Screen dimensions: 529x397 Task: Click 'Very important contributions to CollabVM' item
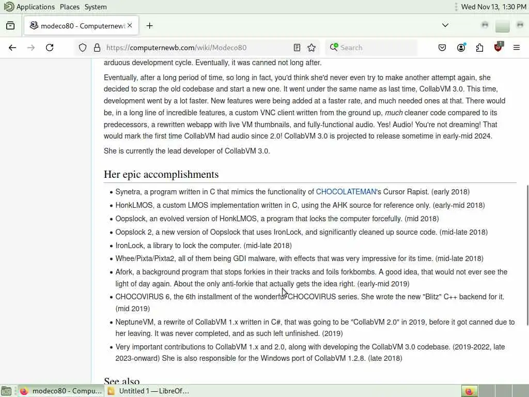click(x=310, y=353)
